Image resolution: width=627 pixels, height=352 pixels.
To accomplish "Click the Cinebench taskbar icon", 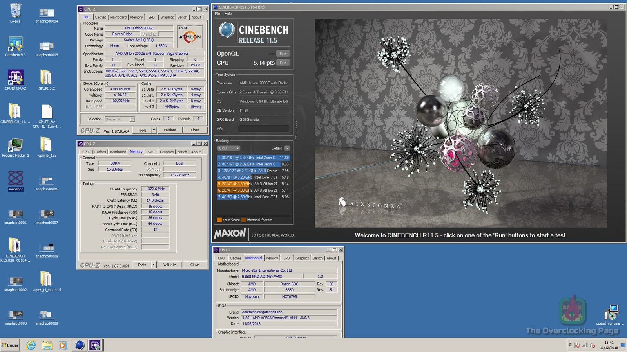I will pos(80,345).
